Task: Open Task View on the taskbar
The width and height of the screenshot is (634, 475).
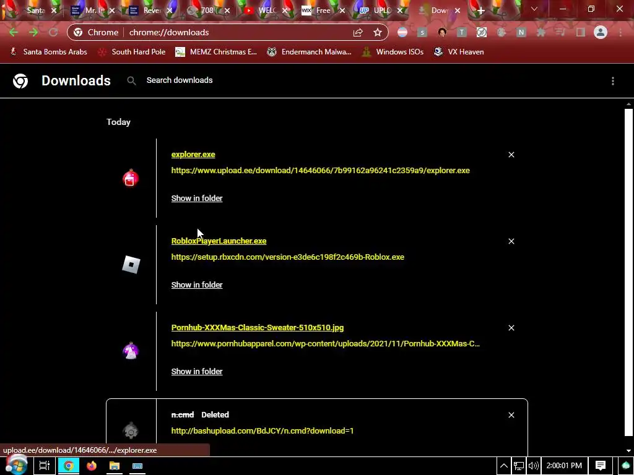Action: (45, 466)
